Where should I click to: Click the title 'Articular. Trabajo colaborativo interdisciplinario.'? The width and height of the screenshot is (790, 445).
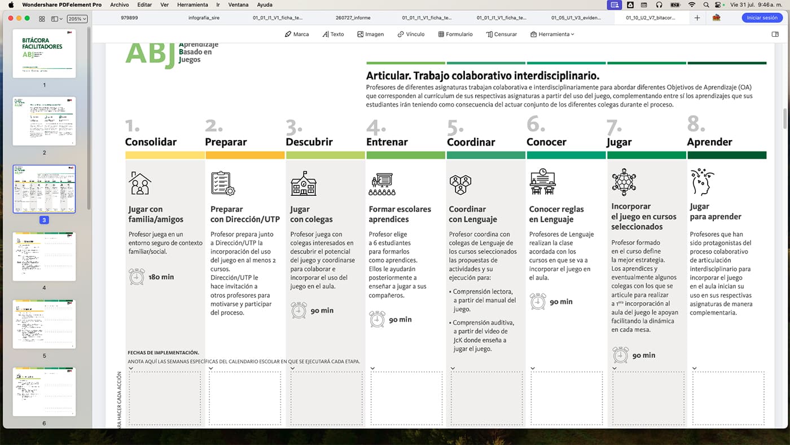(x=482, y=76)
